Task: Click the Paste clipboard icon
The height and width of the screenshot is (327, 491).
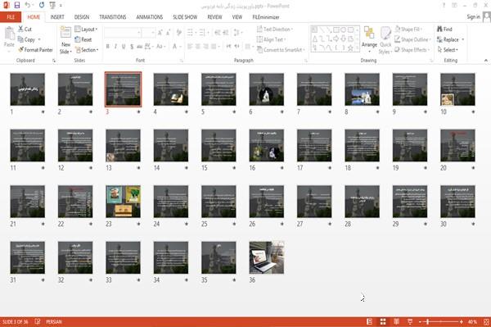Action: tap(9, 34)
